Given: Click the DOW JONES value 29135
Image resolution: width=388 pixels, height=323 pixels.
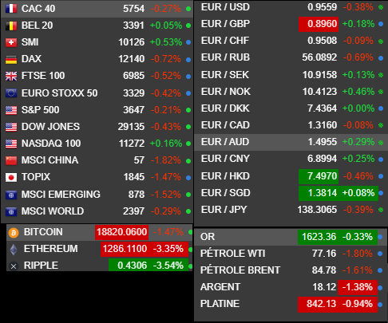Looking at the screenshot, I should pyautogui.click(x=131, y=127).
